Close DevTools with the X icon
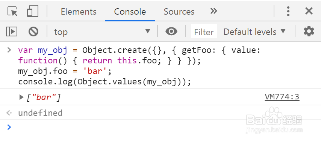This screenshot has height=141, width=321. (x=309, y=11)
